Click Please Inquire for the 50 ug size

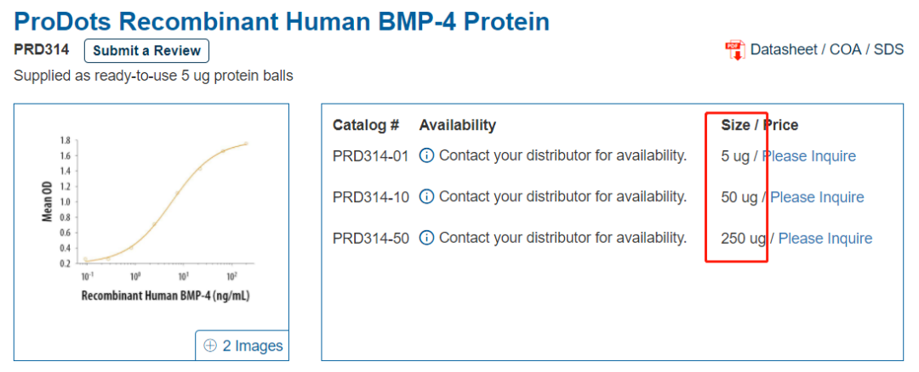817,197
